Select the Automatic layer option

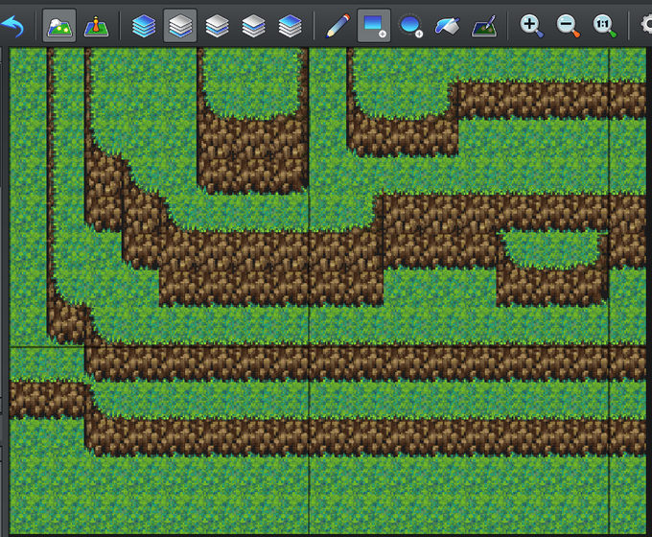[x=144, y=26]
